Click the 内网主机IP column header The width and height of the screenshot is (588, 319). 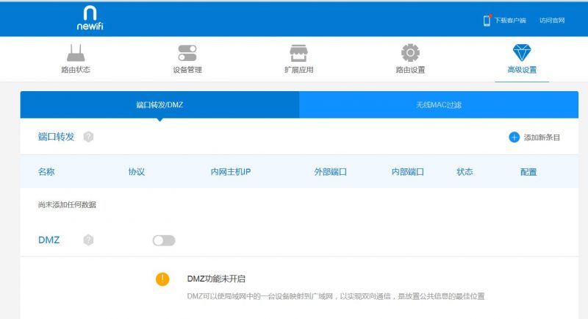(x=231, y=172)
